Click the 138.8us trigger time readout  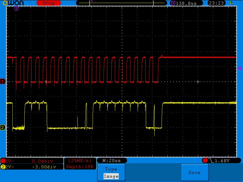[187, 3]
